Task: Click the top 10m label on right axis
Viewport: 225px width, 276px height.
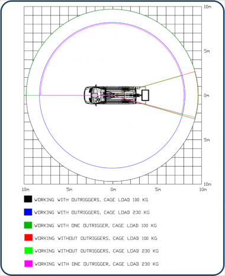Action: point(207,7)
